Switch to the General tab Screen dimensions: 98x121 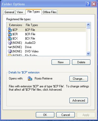[x=9, y=12]
